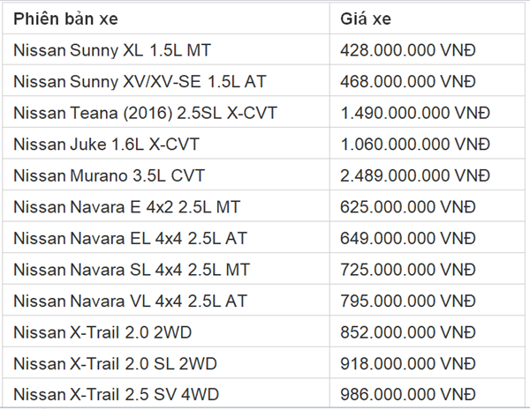Select the 468.000.000 VNĐ price cell
The width and height of the screenshot is (530, 409).
407,82
